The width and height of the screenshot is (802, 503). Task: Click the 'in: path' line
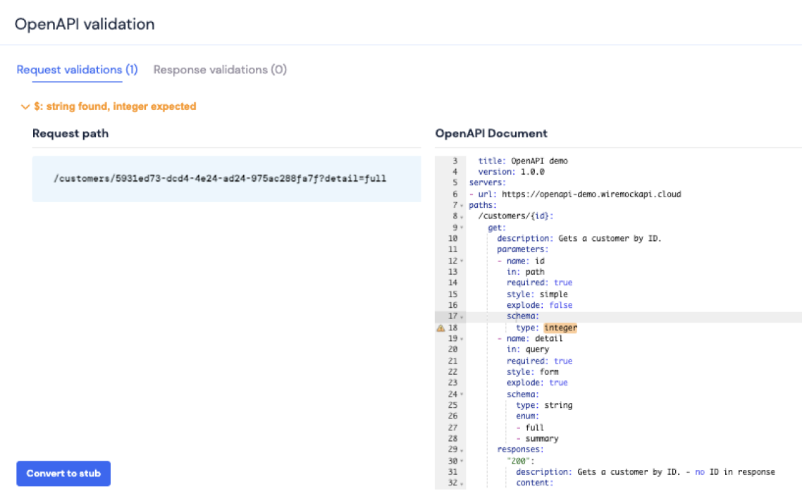pyautogui.click(x=525, y=272)
